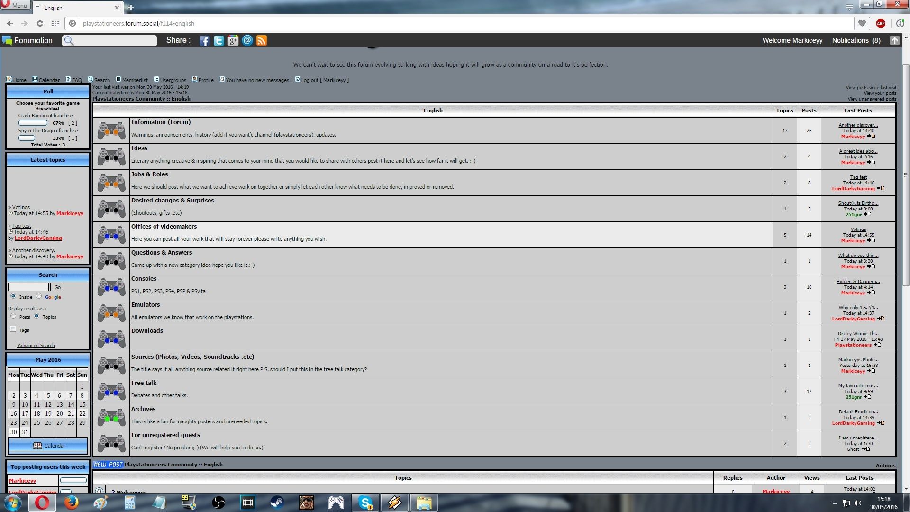Click the Go search button
The width and height of the screenshot is (910, 512).
(x=57, y=287)
